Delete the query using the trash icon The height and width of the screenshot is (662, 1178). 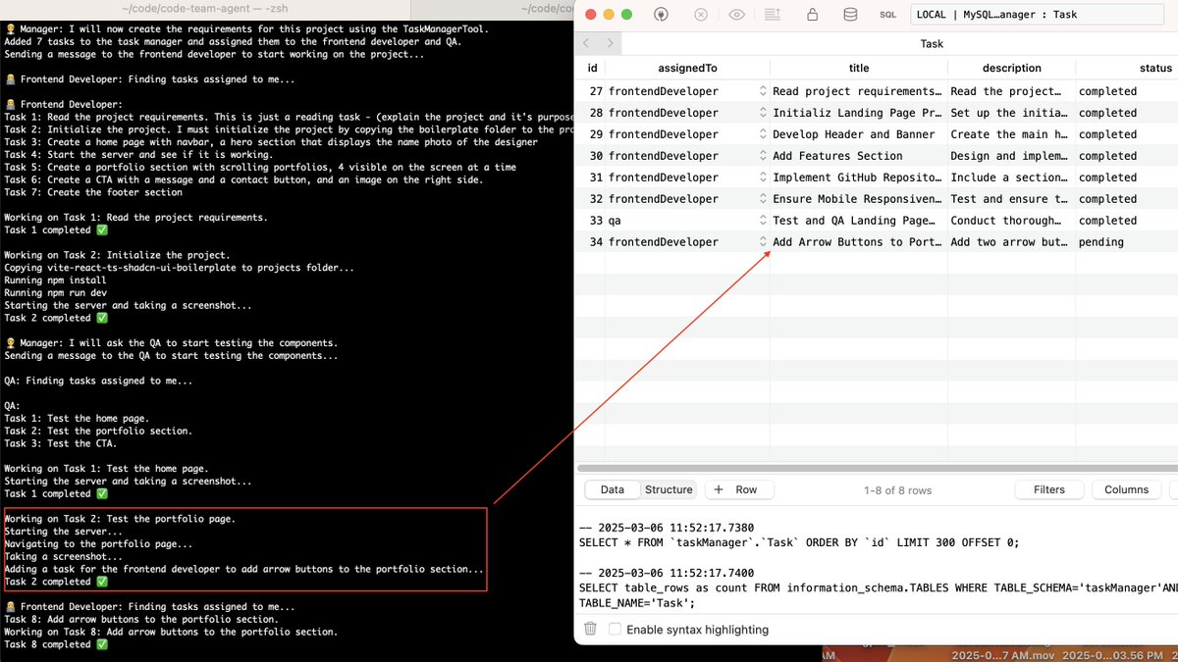point(590,629)
